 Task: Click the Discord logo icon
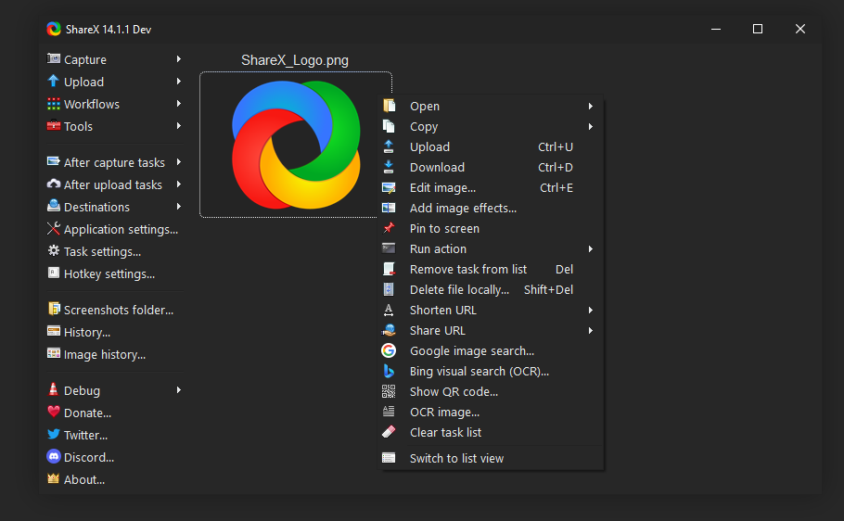(53, 457)
